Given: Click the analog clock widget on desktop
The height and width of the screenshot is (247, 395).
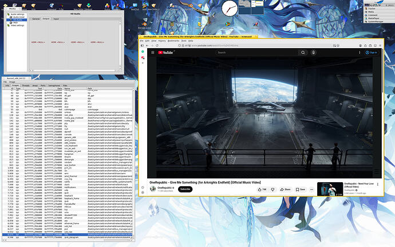Looking at the screenshot, I should 230,9.
